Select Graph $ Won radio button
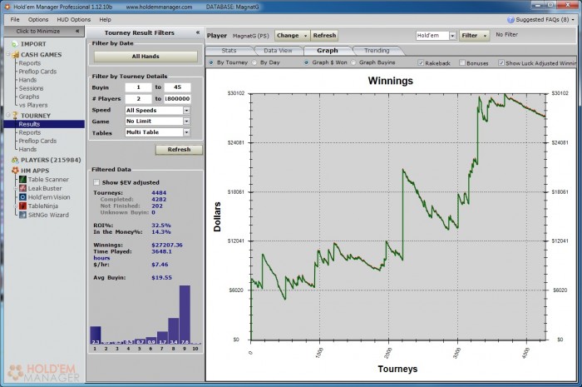 306,62
